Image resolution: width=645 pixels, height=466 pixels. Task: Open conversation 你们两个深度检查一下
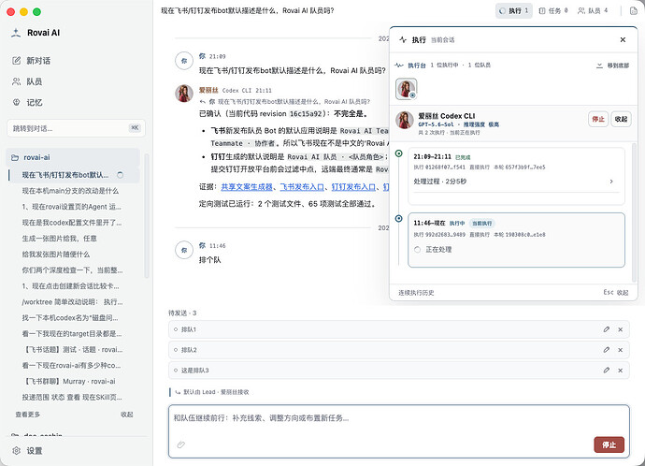click(x=72, y=270)
